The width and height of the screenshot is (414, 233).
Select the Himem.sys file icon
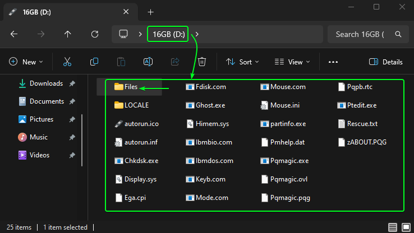pyautogui.click(x=190, y=124)
